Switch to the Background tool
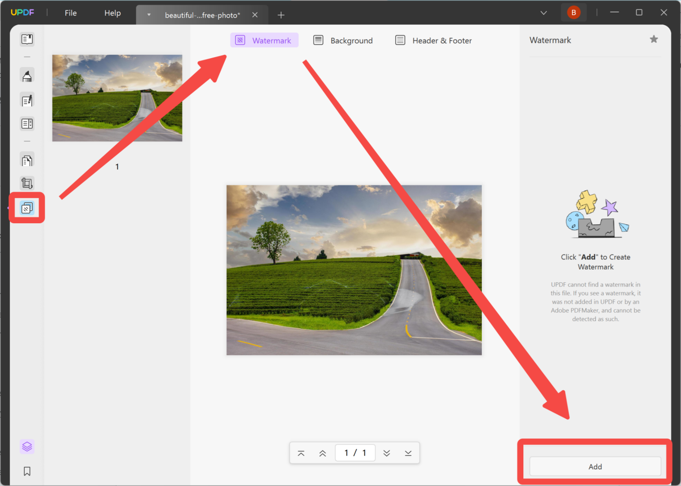Screen dimensions: 681x486 [x=343, y=40]
